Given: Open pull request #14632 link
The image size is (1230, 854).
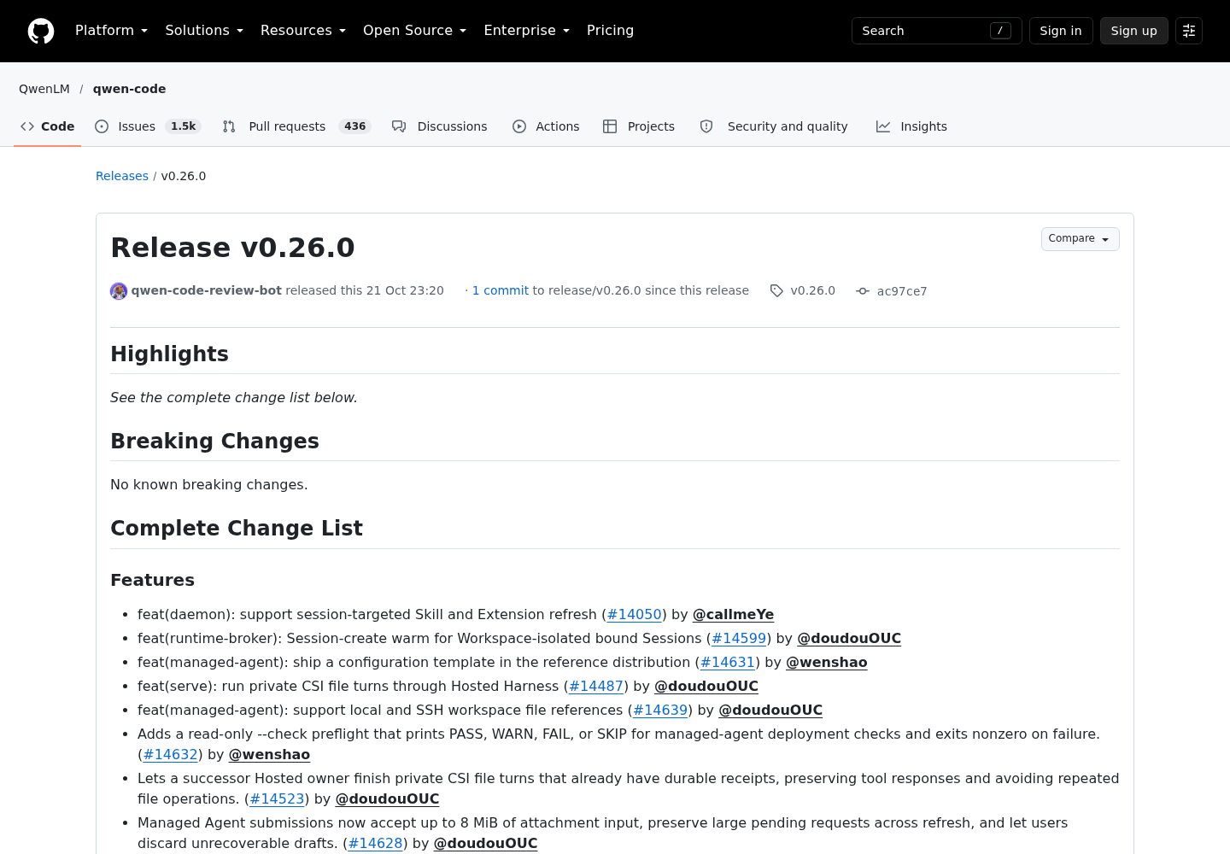Looking at the screenshot, I should [x=171, y=755].
